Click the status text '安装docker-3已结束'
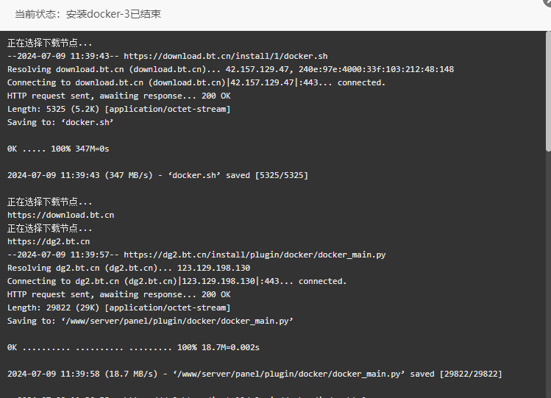 (x=113, y=14)
